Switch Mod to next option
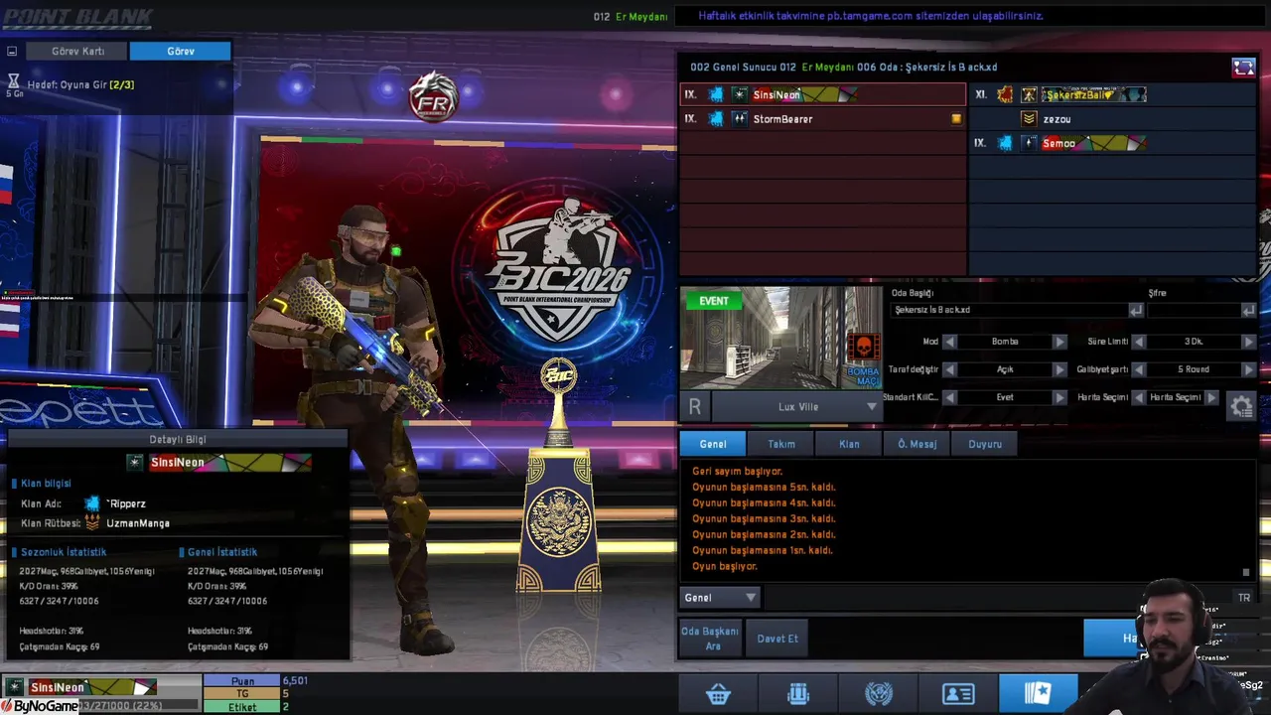This screenshot has width=1271, height=715. point(1059,342)
